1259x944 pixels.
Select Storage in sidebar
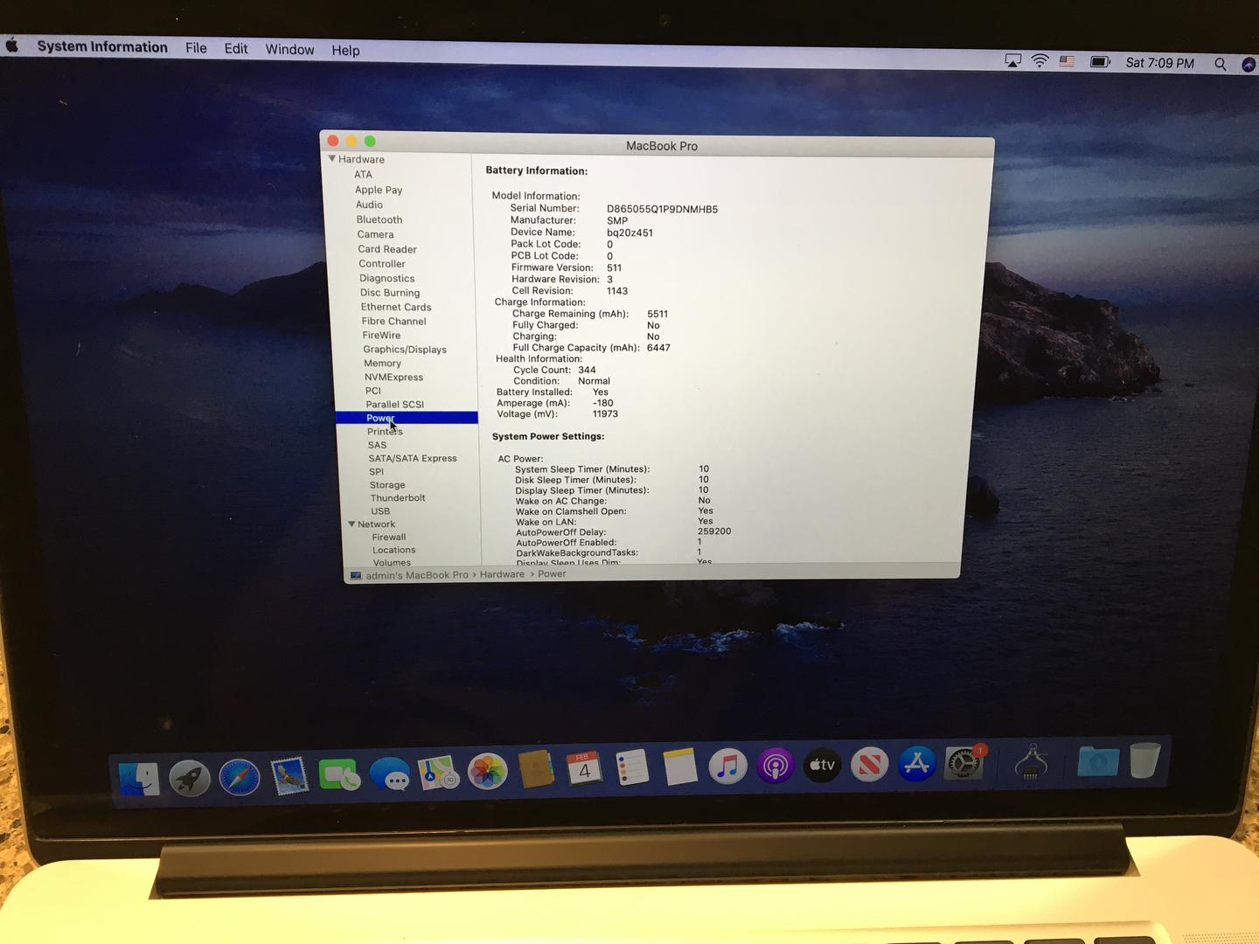point(387,485)
